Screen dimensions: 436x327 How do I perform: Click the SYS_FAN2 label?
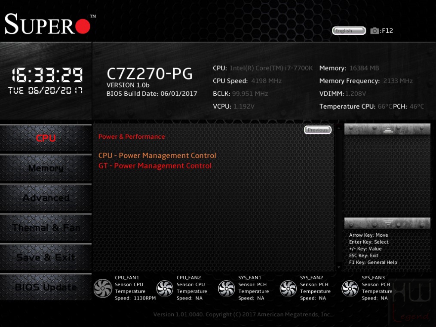(x=311, y=278)
